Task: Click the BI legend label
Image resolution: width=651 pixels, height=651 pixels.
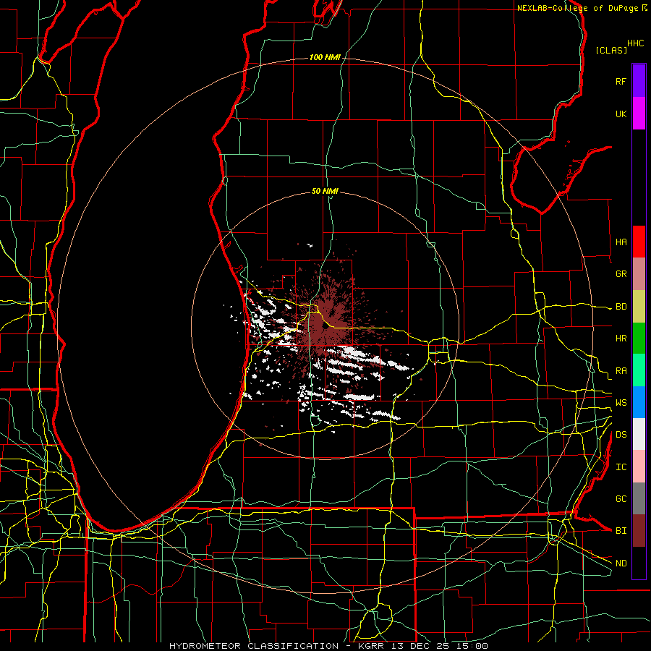Action: (621, 531)
